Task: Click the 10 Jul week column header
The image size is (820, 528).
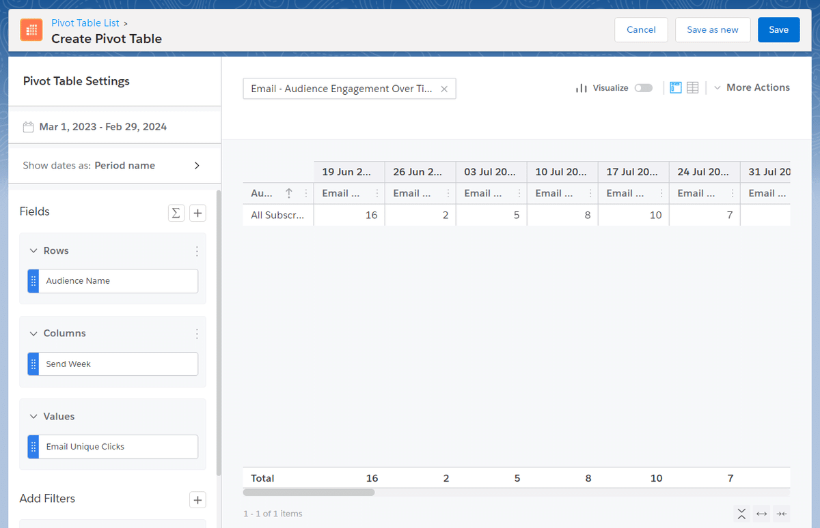Action: (562, 172)
